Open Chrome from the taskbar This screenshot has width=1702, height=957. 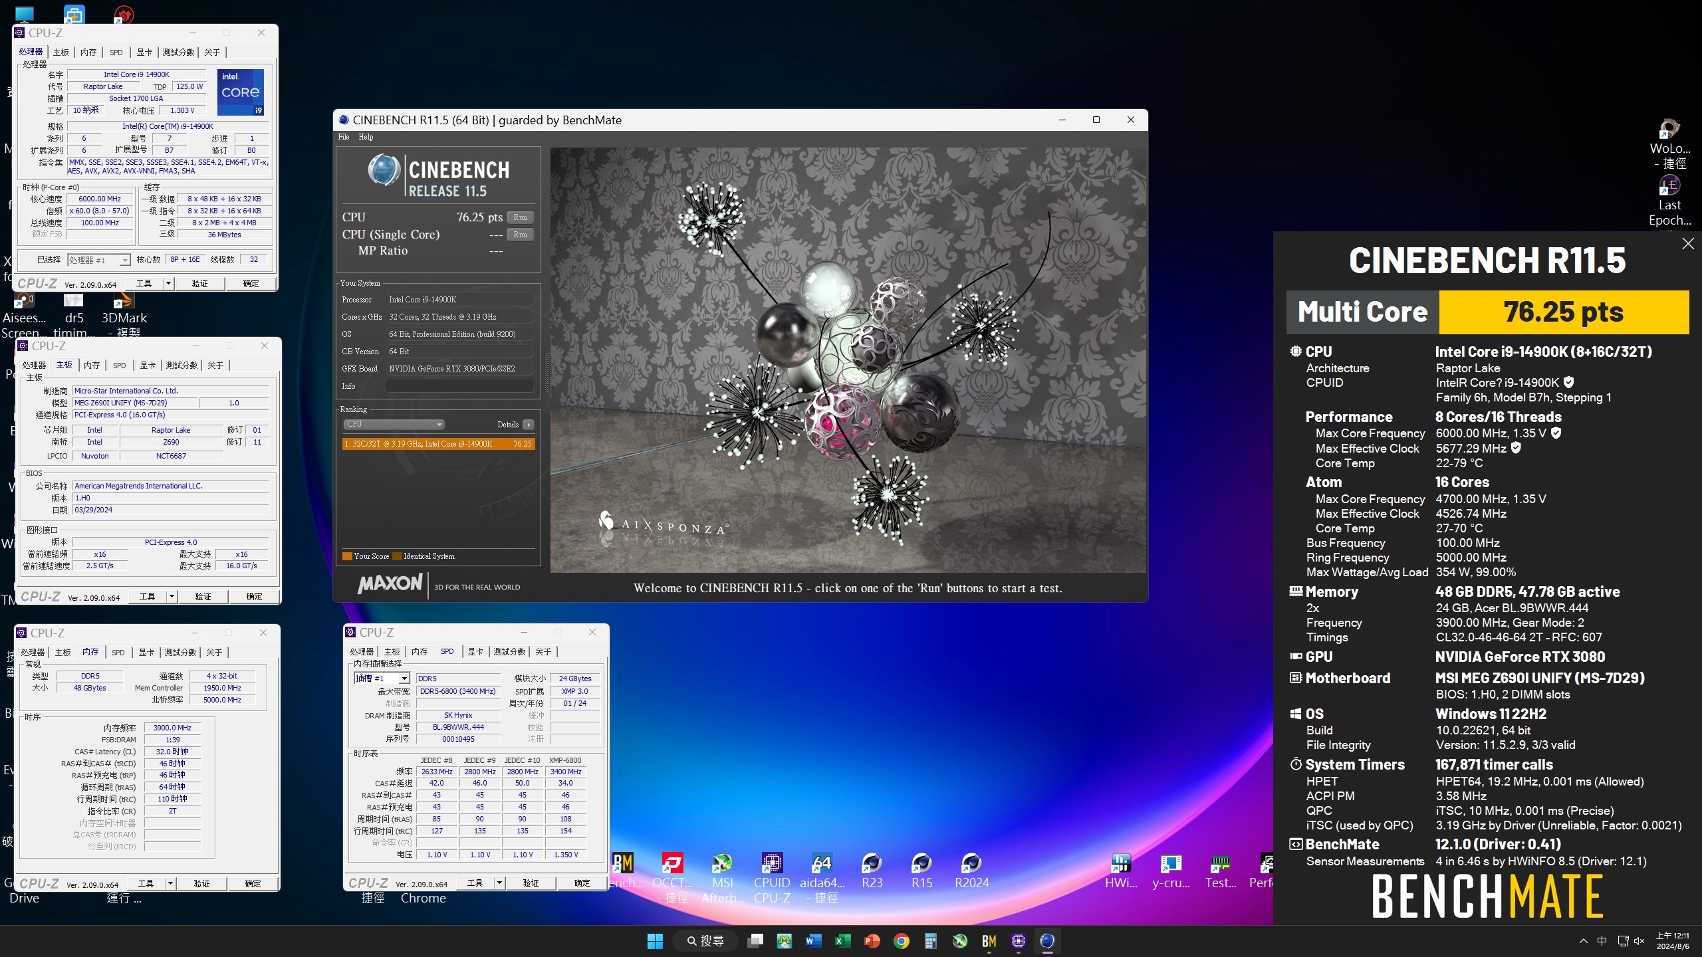coord(901,941)
